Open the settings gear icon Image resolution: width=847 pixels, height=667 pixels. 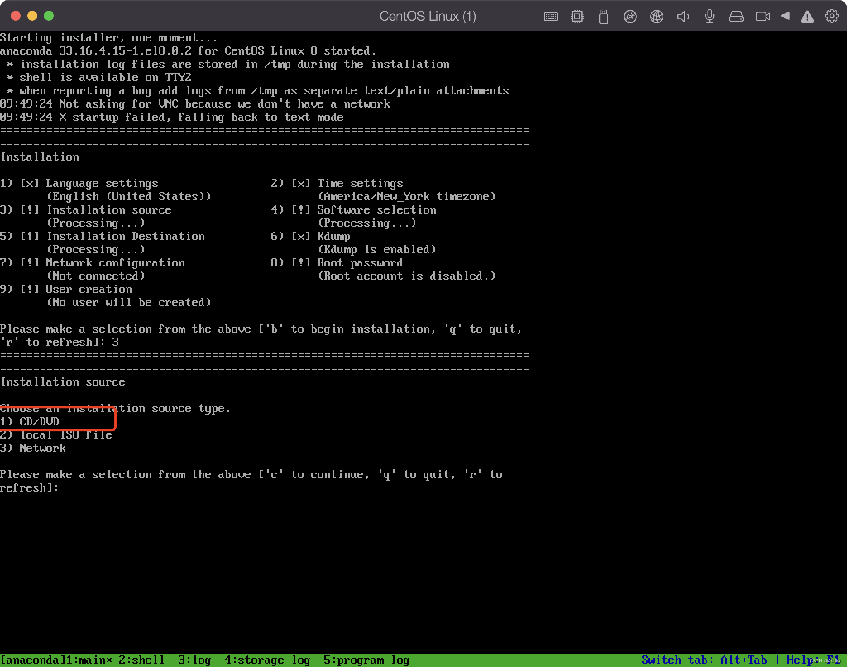[x=832, y=16]
